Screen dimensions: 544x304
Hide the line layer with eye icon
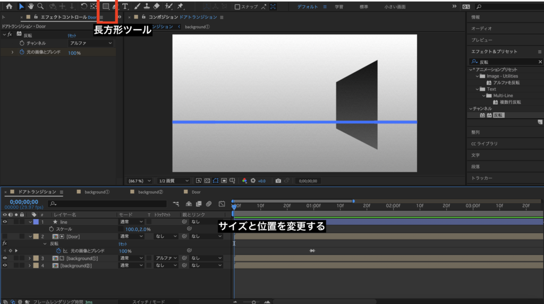(5, 222)
